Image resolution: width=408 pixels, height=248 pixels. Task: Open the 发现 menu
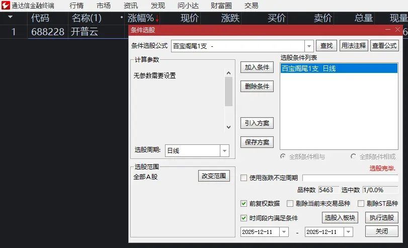(157, 6)
